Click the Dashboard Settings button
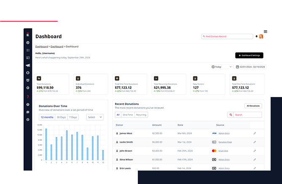282x184 pixels. [x=249, y=55]
